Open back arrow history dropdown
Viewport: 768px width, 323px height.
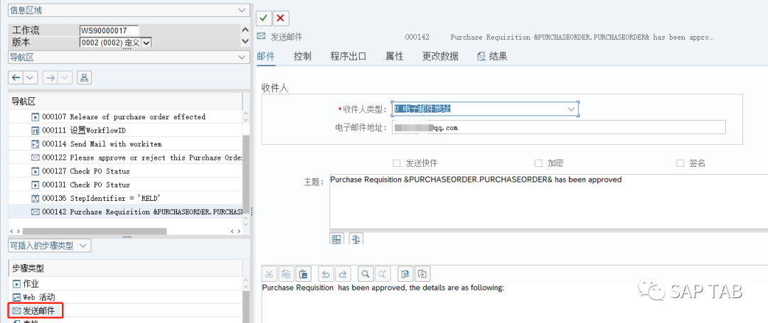[x=31, y=77]
